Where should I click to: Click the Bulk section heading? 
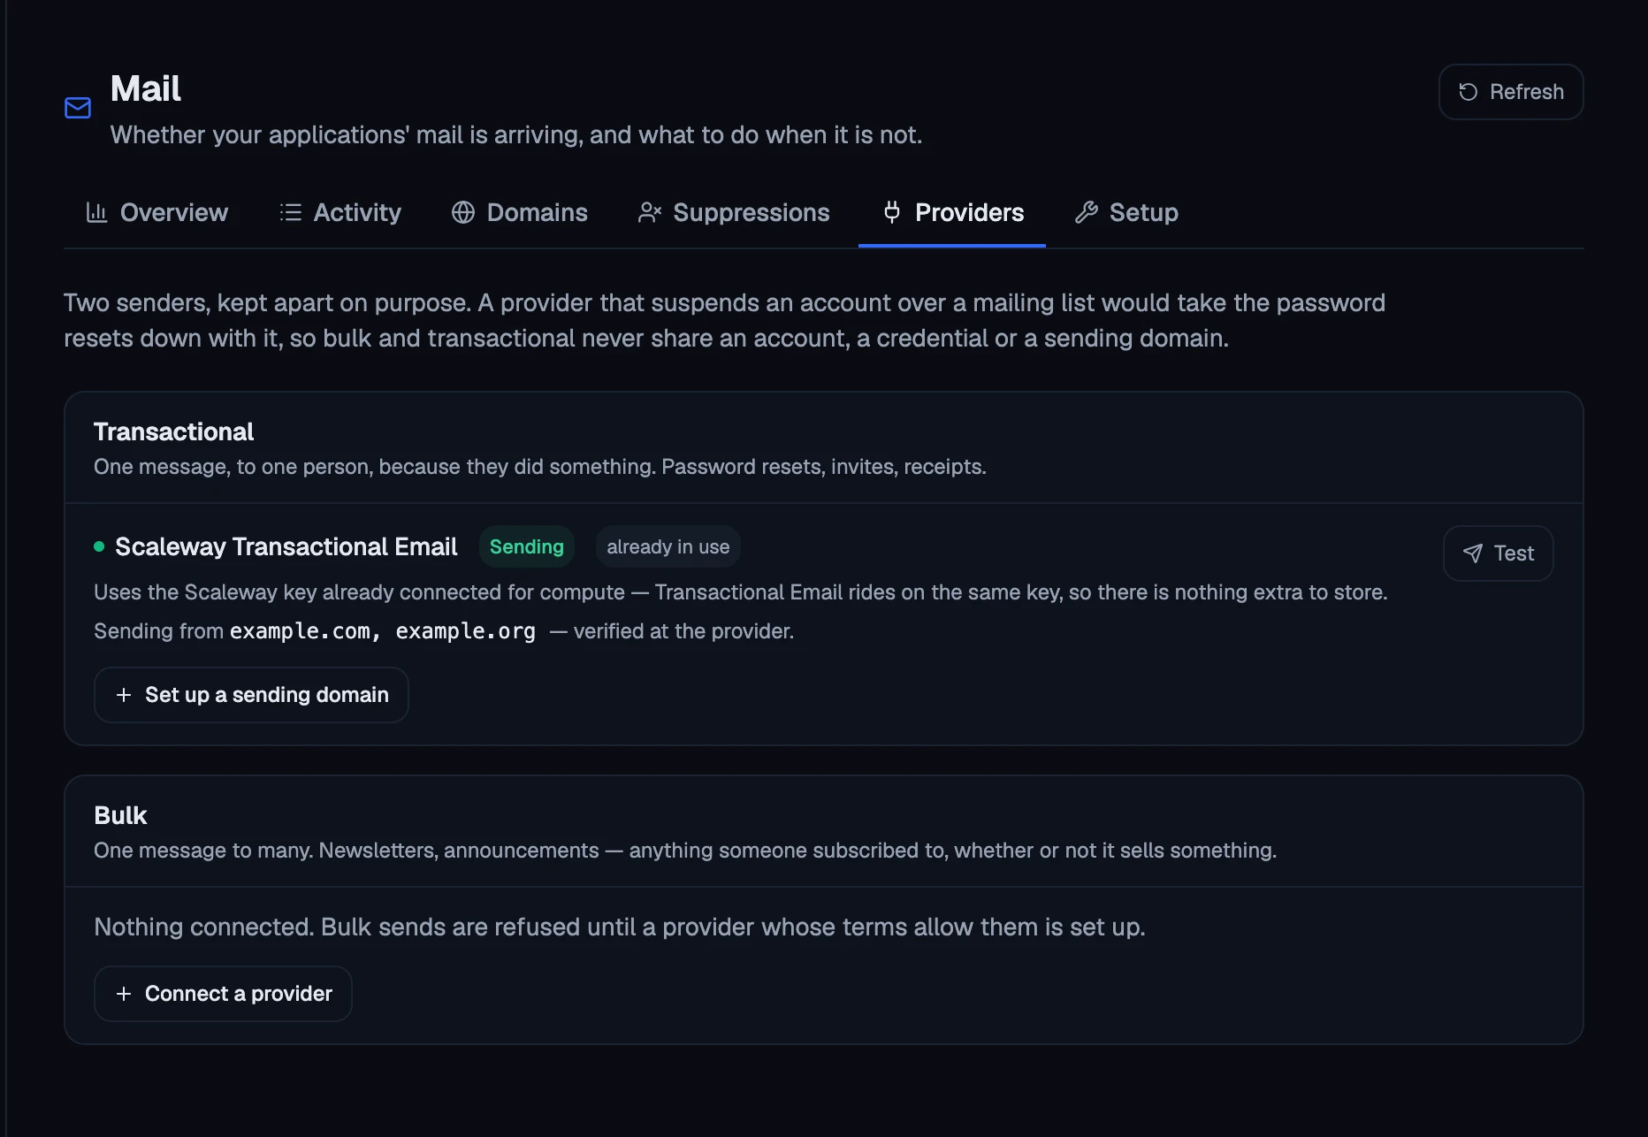pyautogui.click(x=120, y=815)
